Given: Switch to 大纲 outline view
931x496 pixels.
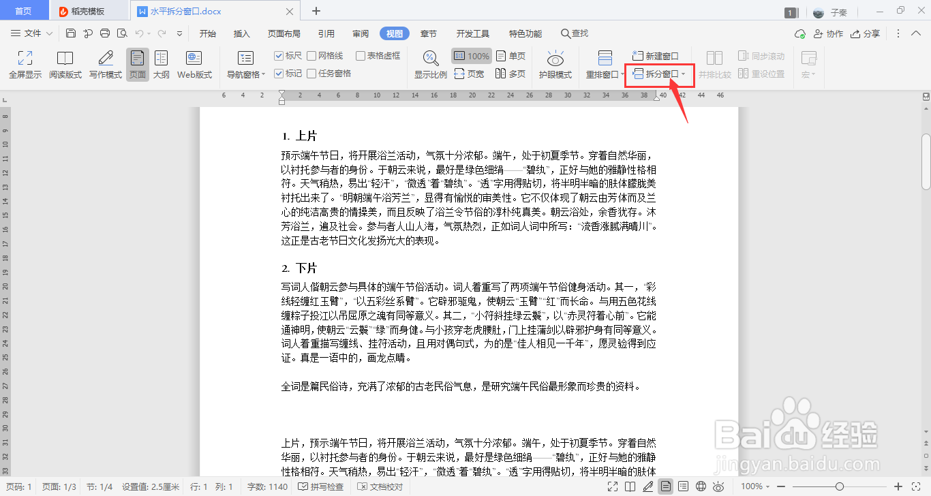Looking at the screenshot, I should [x=161, y=65].
